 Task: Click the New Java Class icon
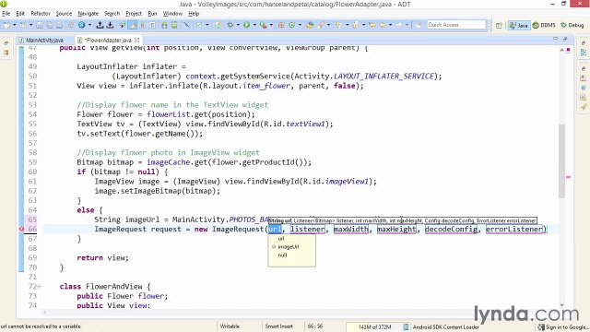pyautogui.click(x=291, y=25)
